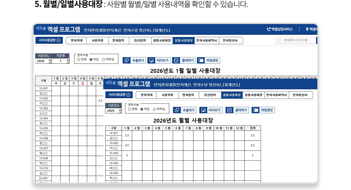Open 연차목록 tab in monthly ledger window

pyautogui.click(x=146, y=95)
